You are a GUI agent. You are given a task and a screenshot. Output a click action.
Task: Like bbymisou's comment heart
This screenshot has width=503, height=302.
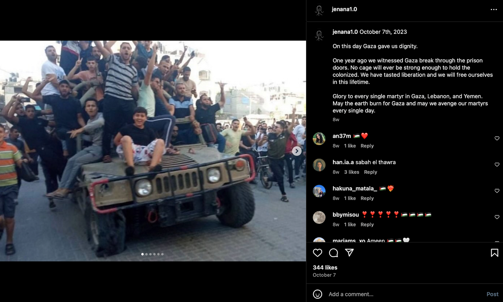497,217
